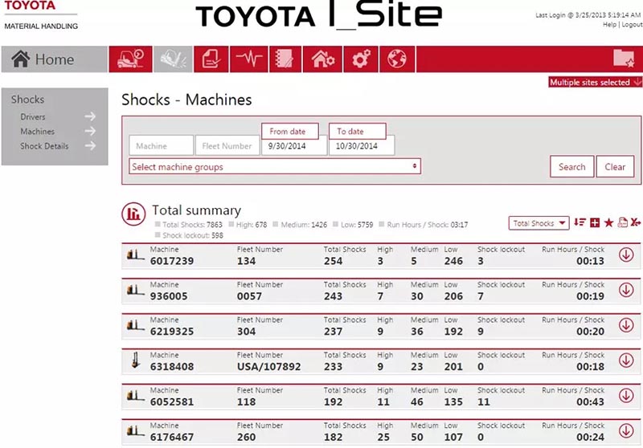The width and height of the screenshot is (643, 448).
Task: Open the favorites folder icon
Action: click(624, 59)
